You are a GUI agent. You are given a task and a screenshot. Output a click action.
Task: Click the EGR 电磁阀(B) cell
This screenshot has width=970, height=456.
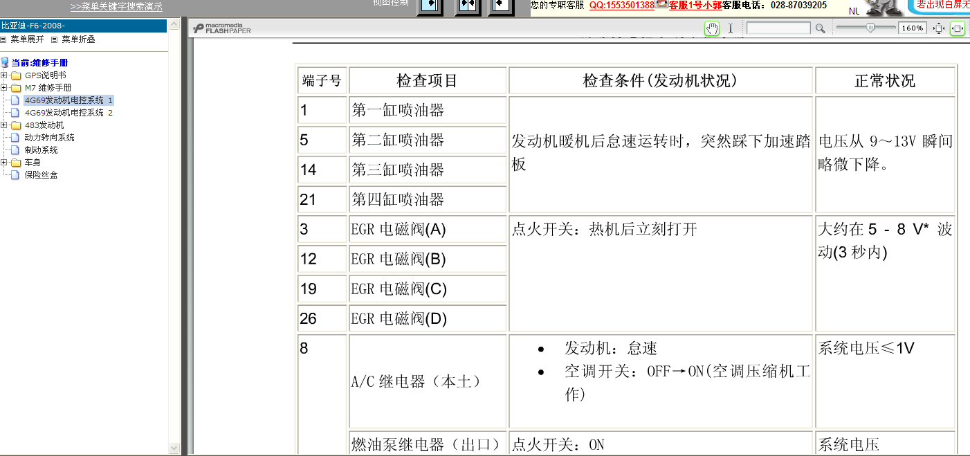[428, 259]
